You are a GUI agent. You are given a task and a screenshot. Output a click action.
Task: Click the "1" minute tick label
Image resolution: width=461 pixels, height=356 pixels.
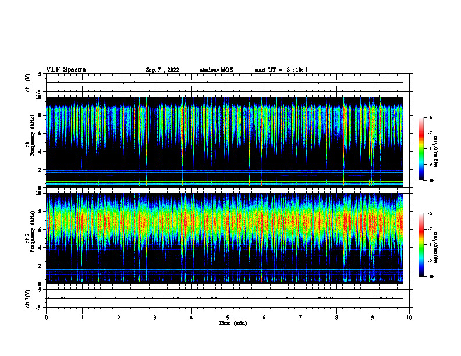pos(82,318)
